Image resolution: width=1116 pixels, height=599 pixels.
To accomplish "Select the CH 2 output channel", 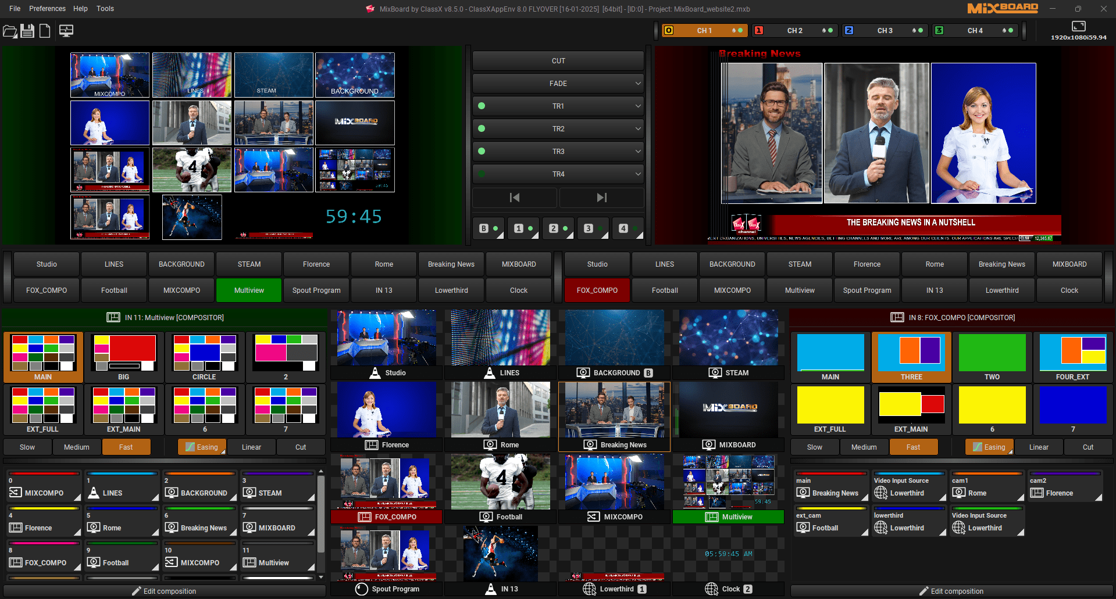I will (794, 30).
